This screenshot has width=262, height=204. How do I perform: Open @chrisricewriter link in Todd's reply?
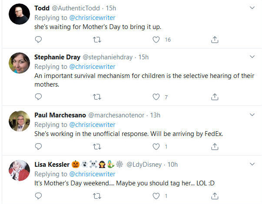coord(92,17)
